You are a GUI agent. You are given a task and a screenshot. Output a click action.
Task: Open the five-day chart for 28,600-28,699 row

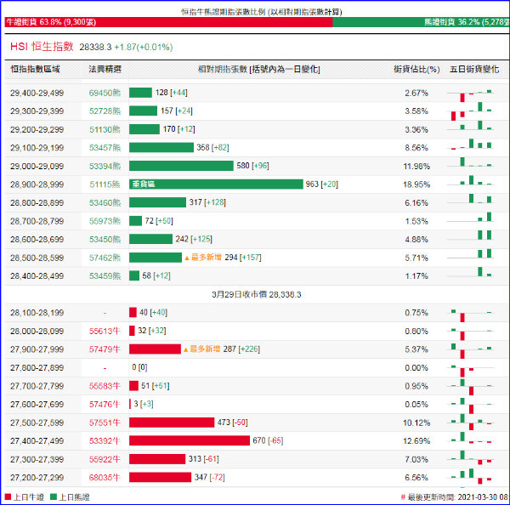[470, 235]
